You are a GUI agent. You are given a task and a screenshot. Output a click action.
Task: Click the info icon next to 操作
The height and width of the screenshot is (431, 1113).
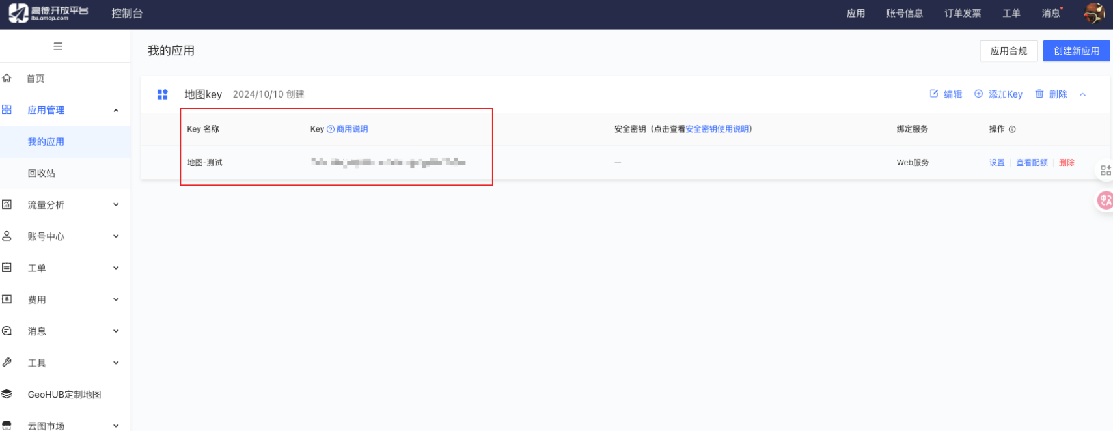click(1012, 129)
